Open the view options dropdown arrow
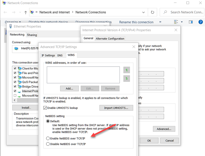Image resolution: width=205 pixels, height=156 pixels. pos(182,22)
